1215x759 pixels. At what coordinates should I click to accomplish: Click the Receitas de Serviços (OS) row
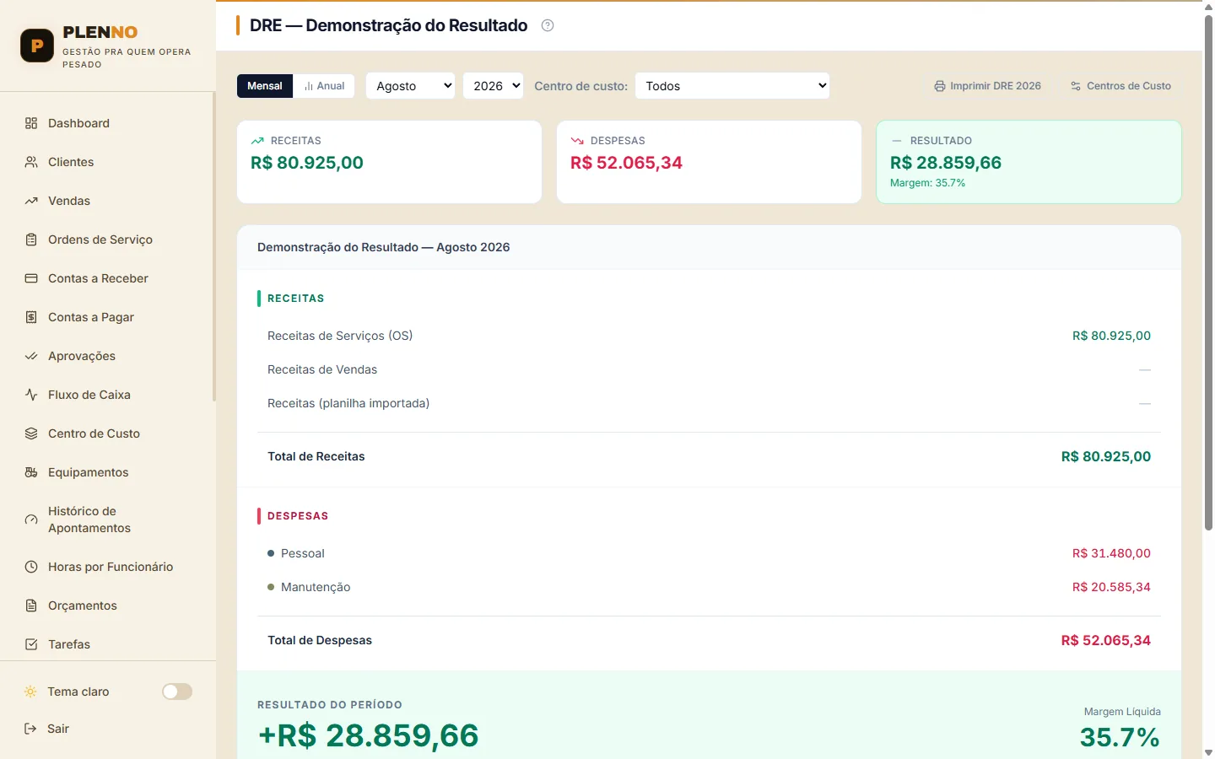(x=709, y=336)
